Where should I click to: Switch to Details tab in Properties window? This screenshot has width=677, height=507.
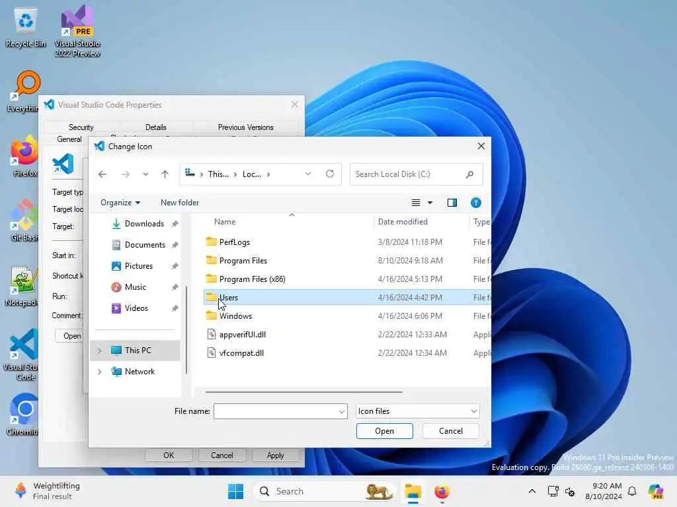click(x=155, y=127)
